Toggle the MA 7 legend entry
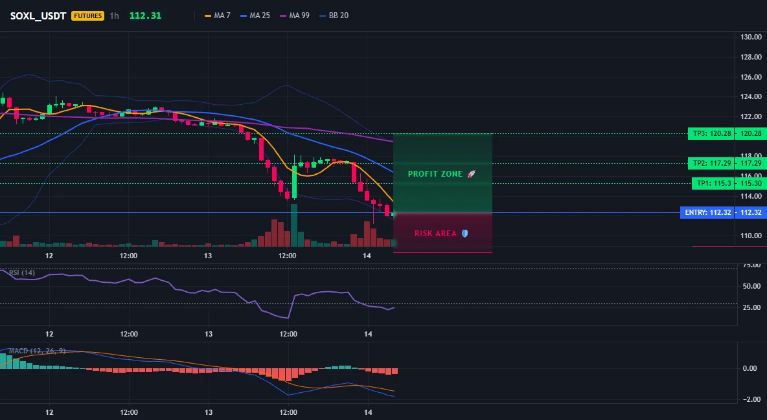This screenshot has height=420, width=767. [218, 16]
